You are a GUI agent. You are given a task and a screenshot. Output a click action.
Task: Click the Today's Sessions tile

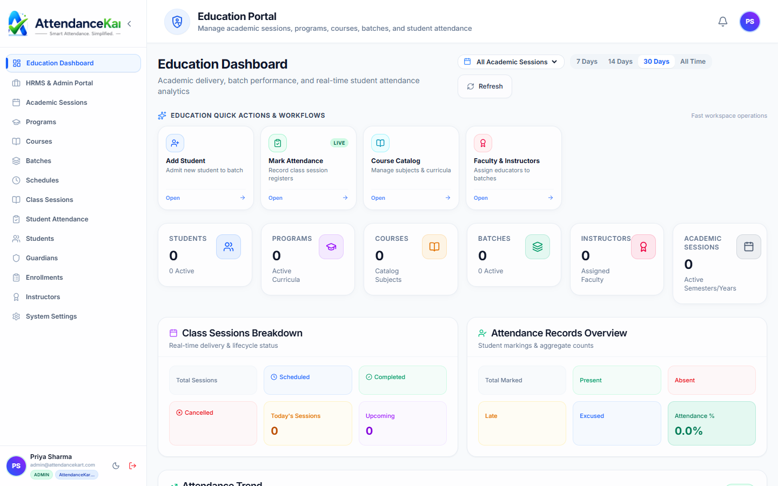click(308, 423)
